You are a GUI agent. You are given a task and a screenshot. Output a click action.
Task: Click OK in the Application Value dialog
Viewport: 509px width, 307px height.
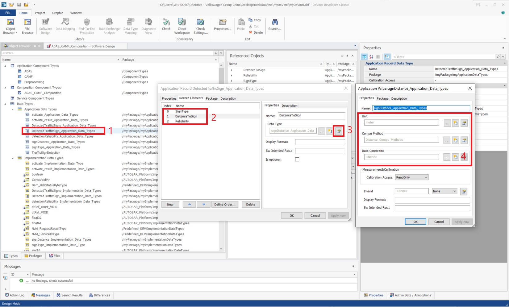point(415,222)
